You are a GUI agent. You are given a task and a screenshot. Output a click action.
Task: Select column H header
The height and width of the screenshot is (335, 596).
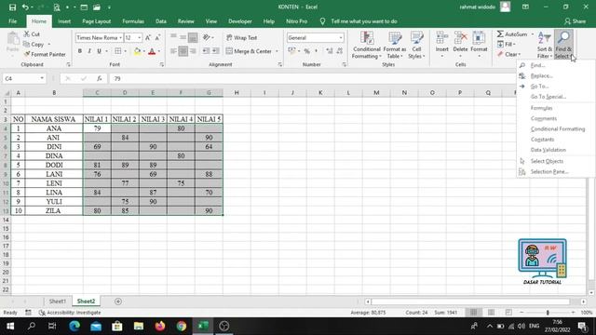pos(237,93)
